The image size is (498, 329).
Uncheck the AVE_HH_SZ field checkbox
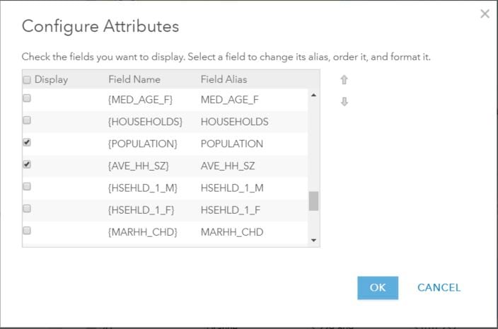pos(27,165)
